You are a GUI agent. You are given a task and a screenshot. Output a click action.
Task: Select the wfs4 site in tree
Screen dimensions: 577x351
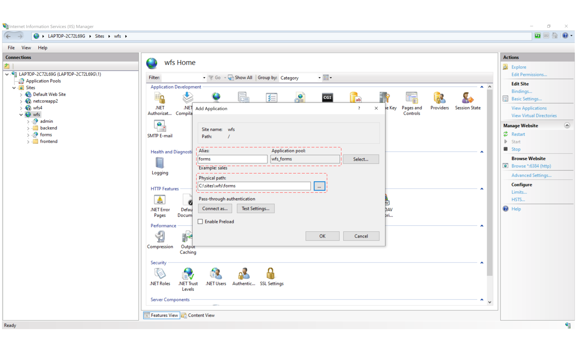tap(38, 108)
